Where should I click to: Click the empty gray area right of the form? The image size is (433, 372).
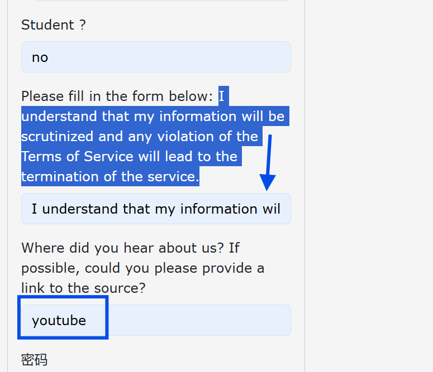tap(369, 184)
